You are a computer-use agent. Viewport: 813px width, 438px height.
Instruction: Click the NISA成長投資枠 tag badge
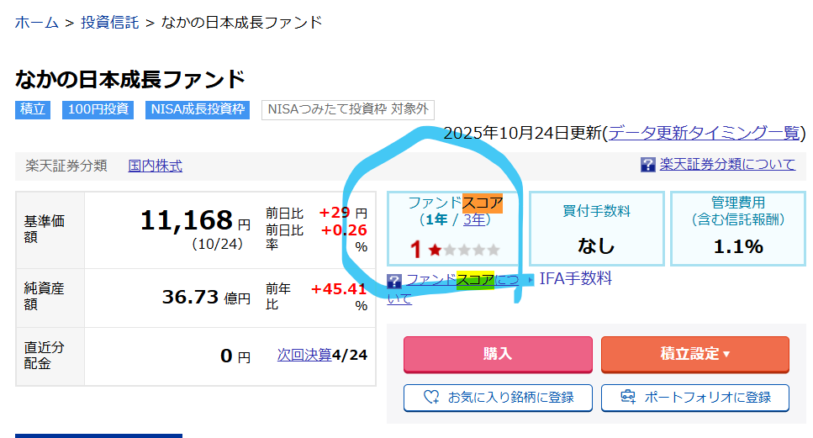pyautogui.click(x=198, y=109)
